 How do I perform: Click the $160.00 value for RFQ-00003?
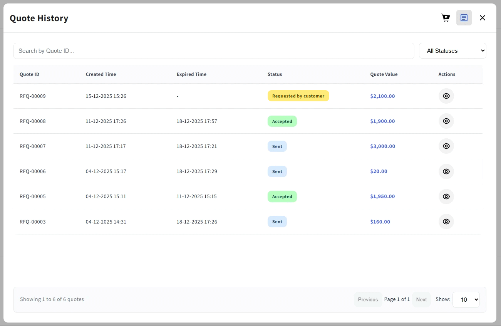[380, 222]
